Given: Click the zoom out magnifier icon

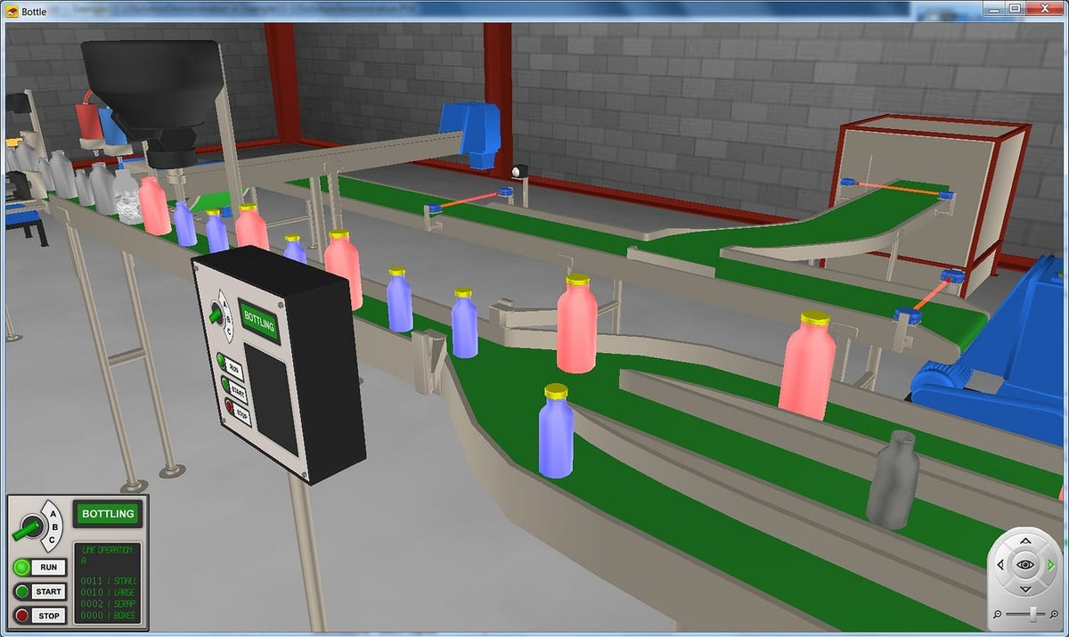Looking at the screenshot, I should pos(997,614).
